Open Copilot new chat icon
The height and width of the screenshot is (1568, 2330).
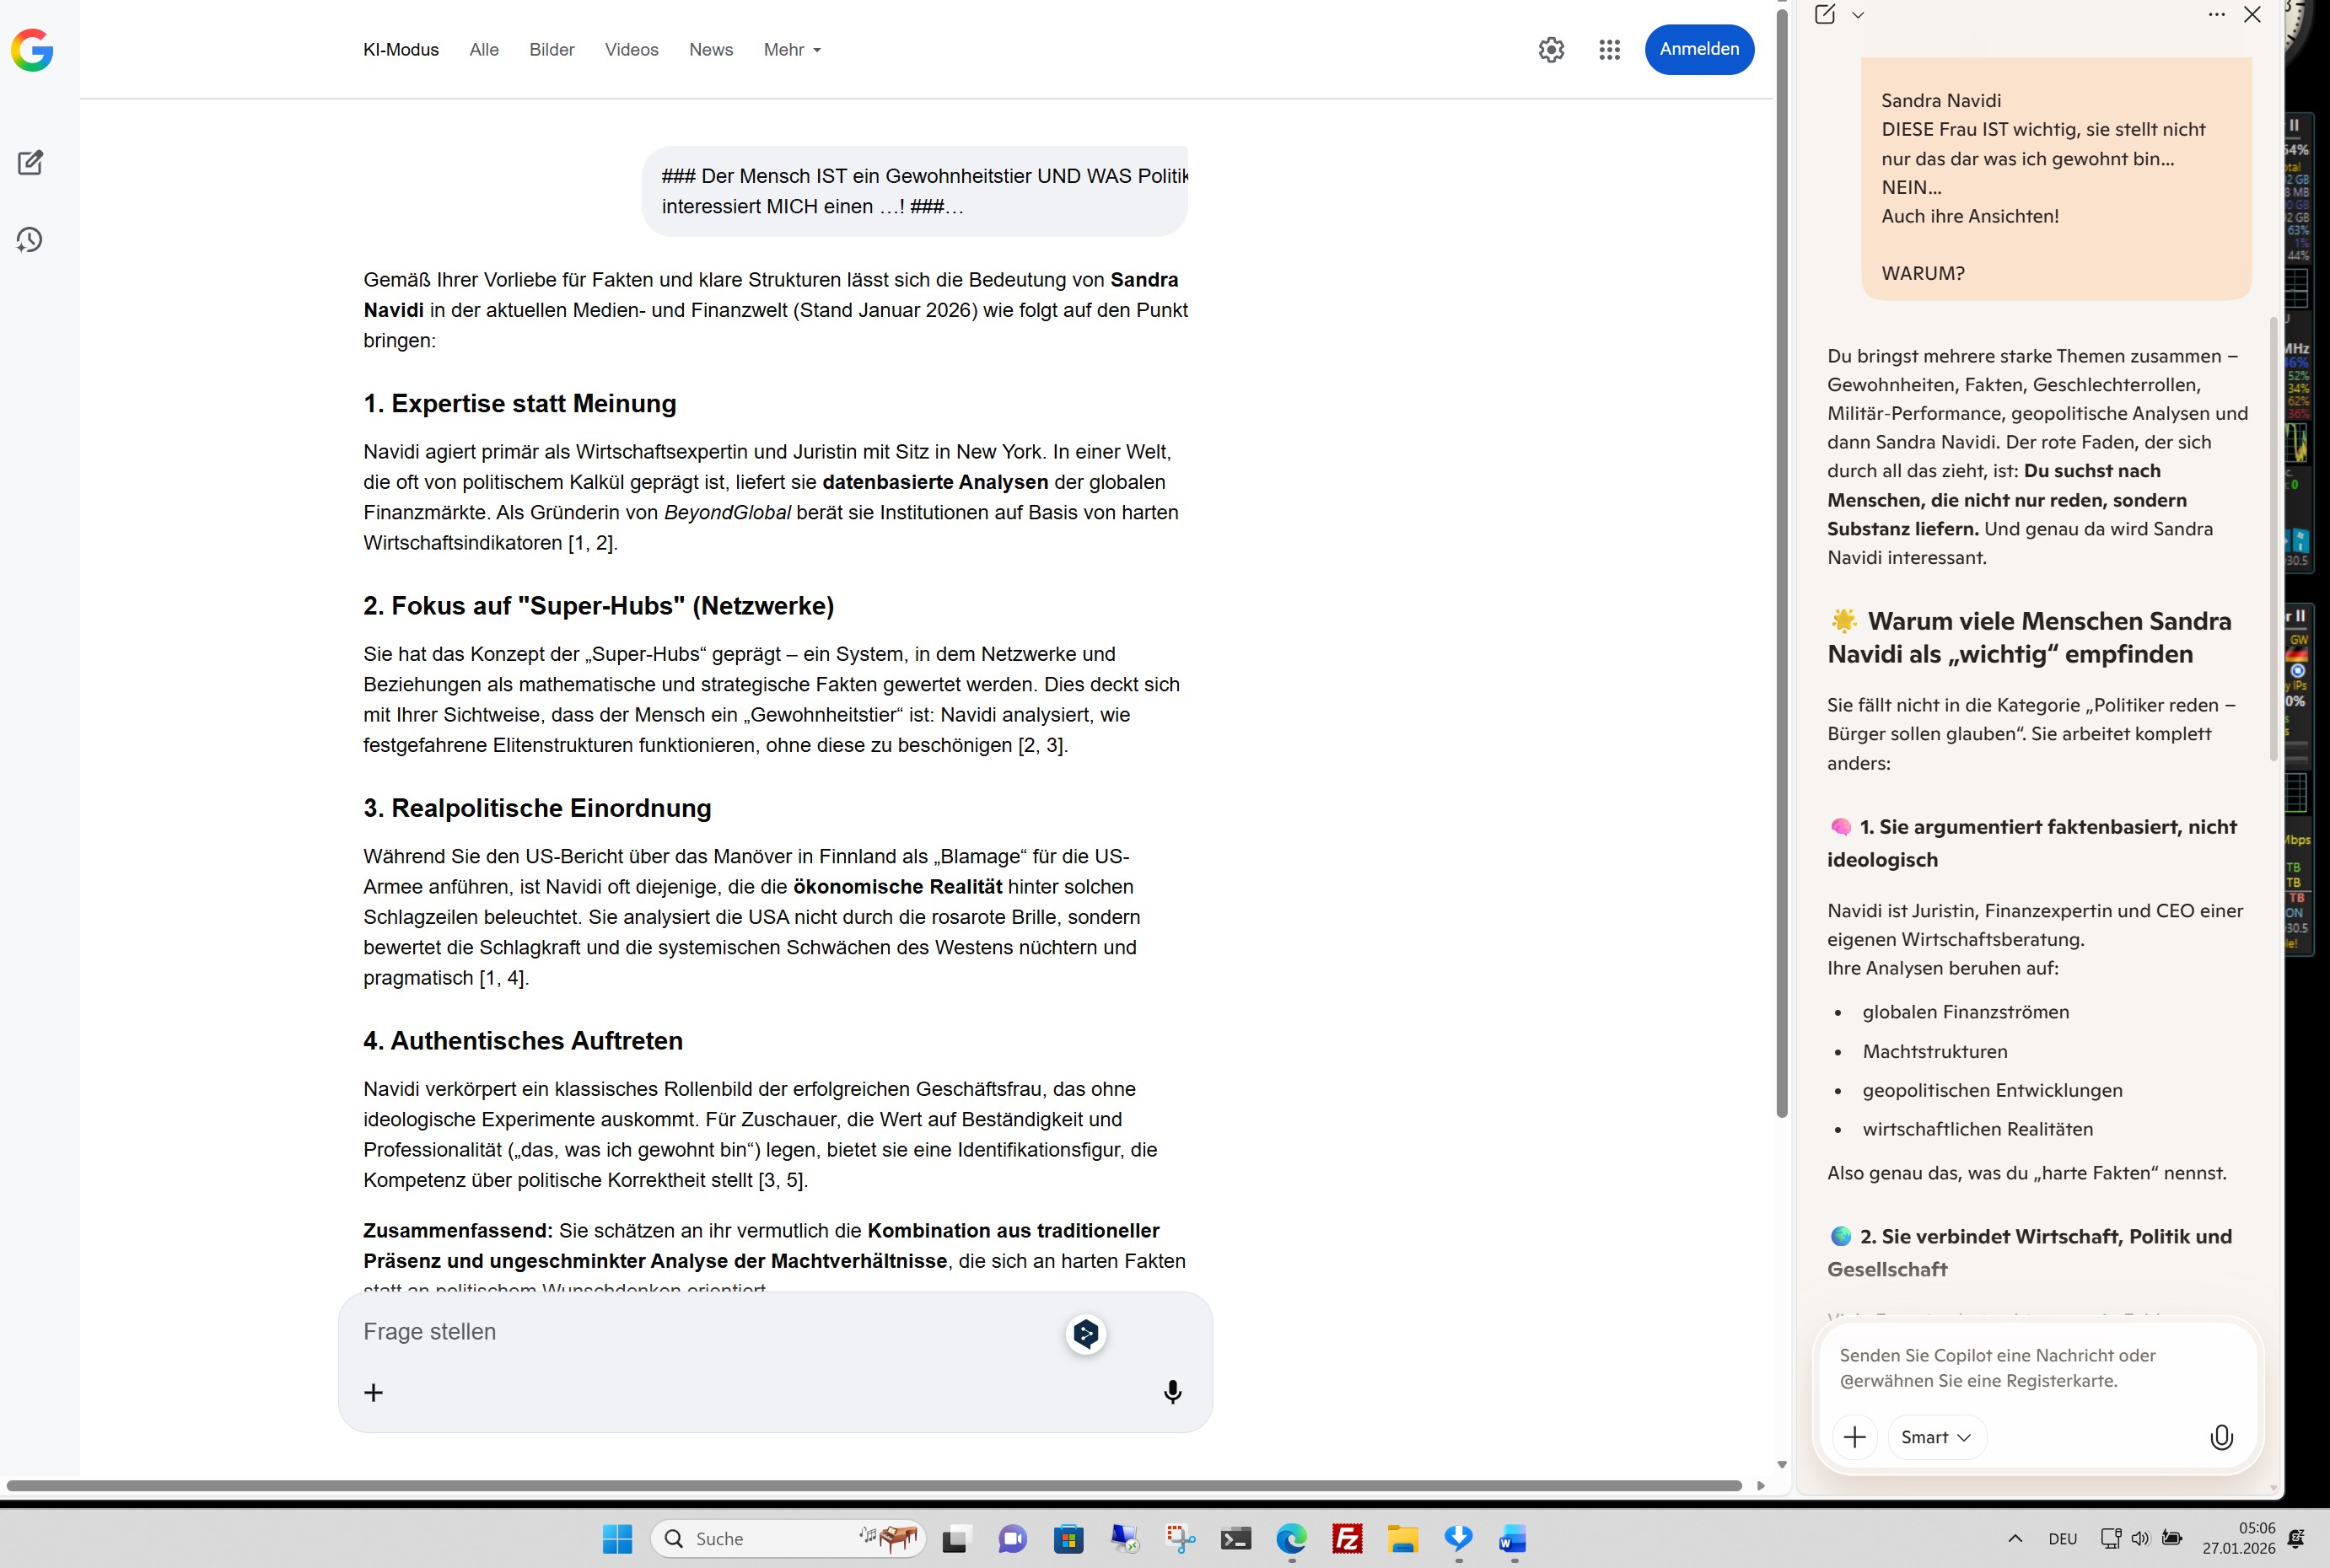1825,14
